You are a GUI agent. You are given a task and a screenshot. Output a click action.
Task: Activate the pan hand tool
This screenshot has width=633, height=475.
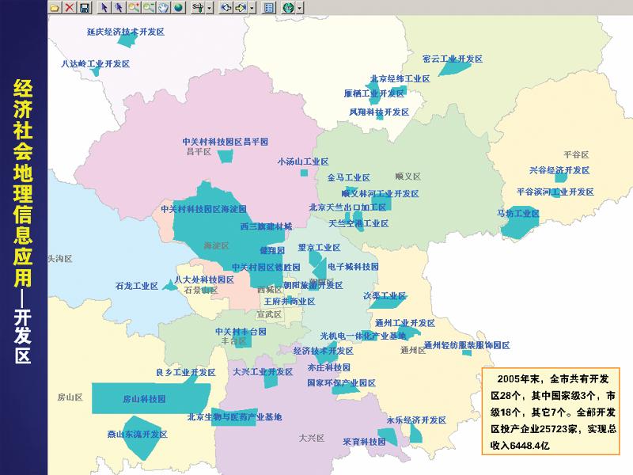pyautogui.click(x=163, y=7)
